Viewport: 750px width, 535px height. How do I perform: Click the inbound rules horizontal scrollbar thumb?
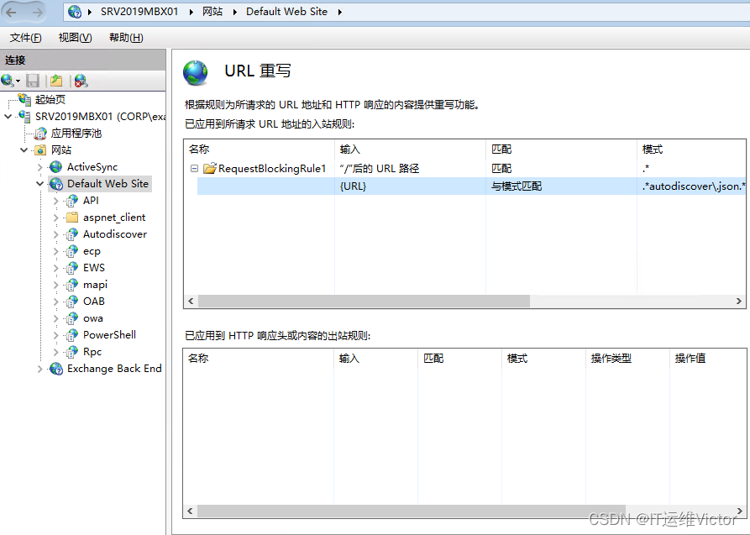click(x=364, y=301)
